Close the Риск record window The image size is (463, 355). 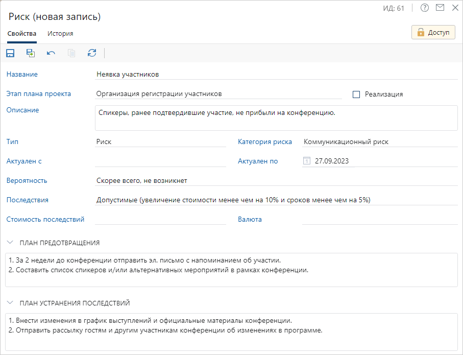pos(455,8)
